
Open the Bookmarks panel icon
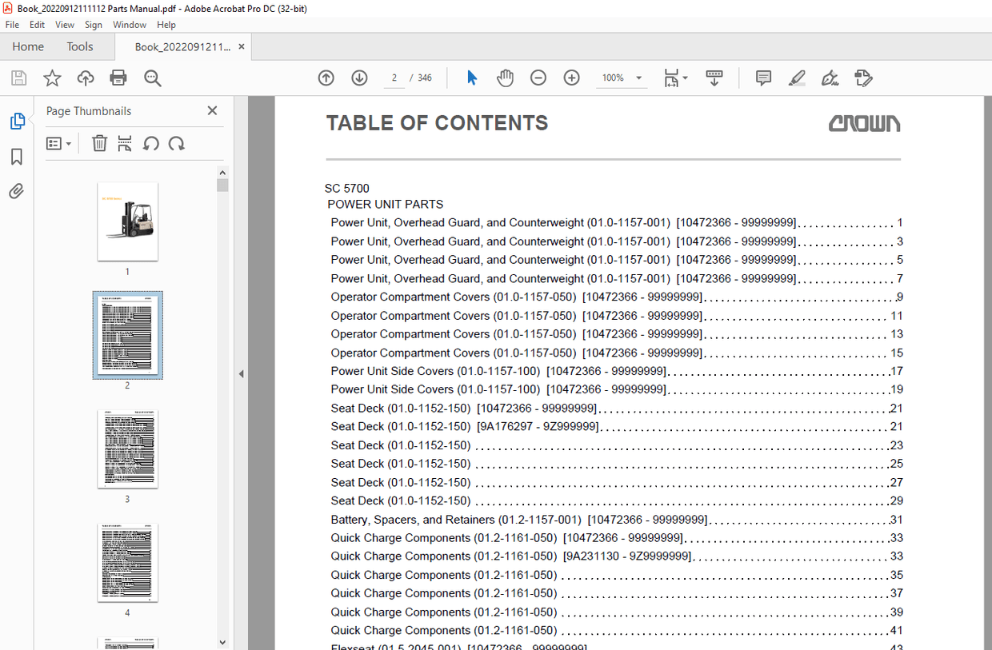pyautogui.click(x=17, y=157)
